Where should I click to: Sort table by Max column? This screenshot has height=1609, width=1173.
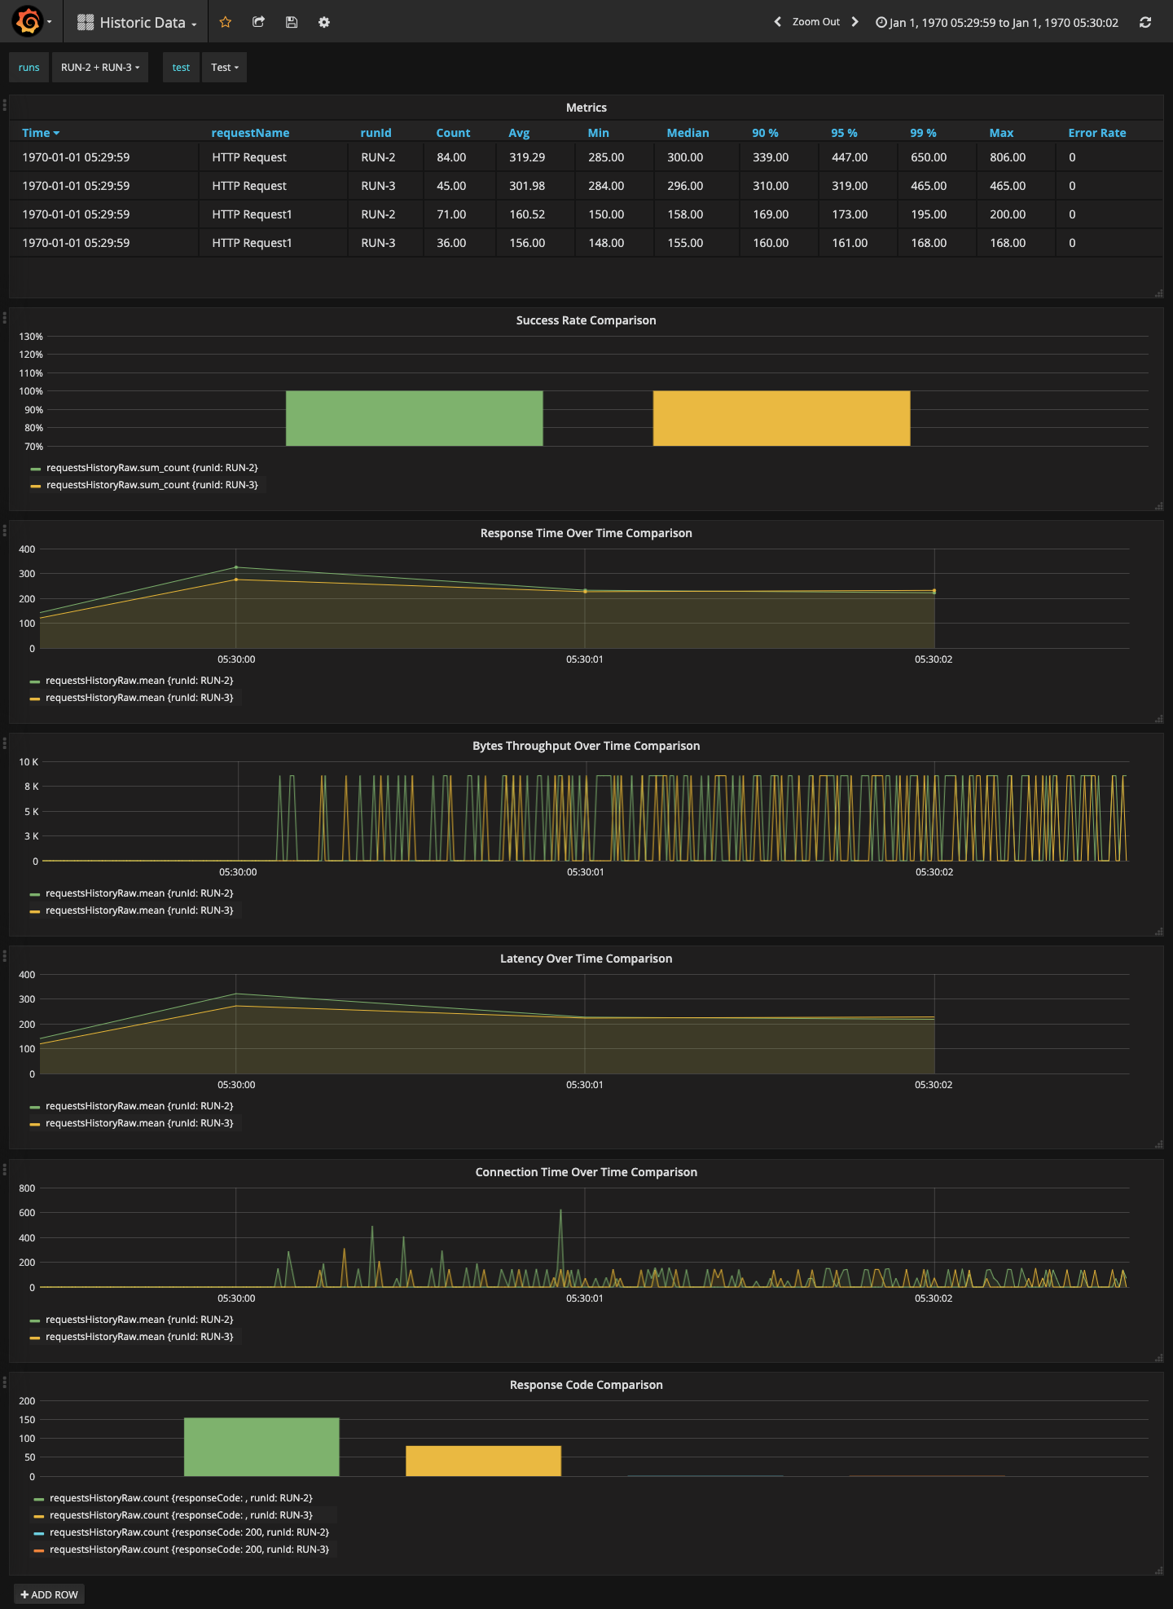[1001, 133]
